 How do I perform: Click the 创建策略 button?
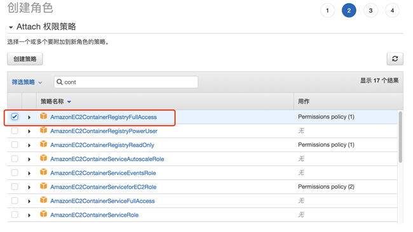(x=25, y=59)
